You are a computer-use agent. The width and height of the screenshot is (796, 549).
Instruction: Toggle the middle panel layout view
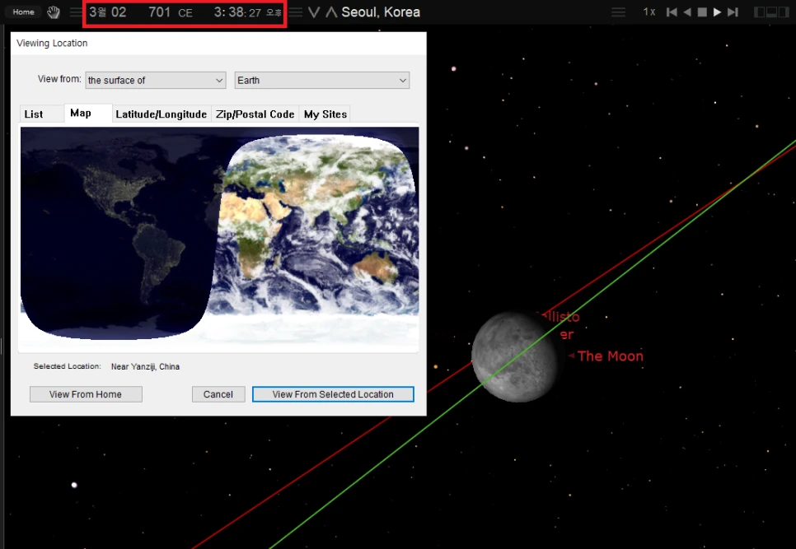pos(772,12)
